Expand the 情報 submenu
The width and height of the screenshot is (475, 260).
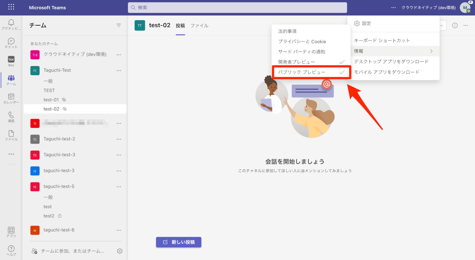393,51
